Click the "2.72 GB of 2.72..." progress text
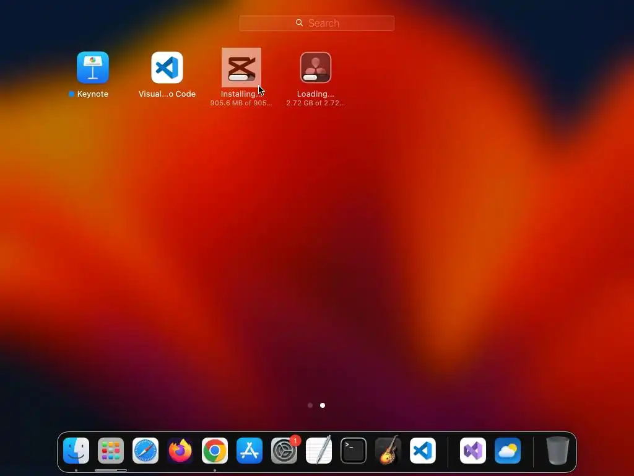This screenshot has width=634, height=476. click(x=315, y=104)
